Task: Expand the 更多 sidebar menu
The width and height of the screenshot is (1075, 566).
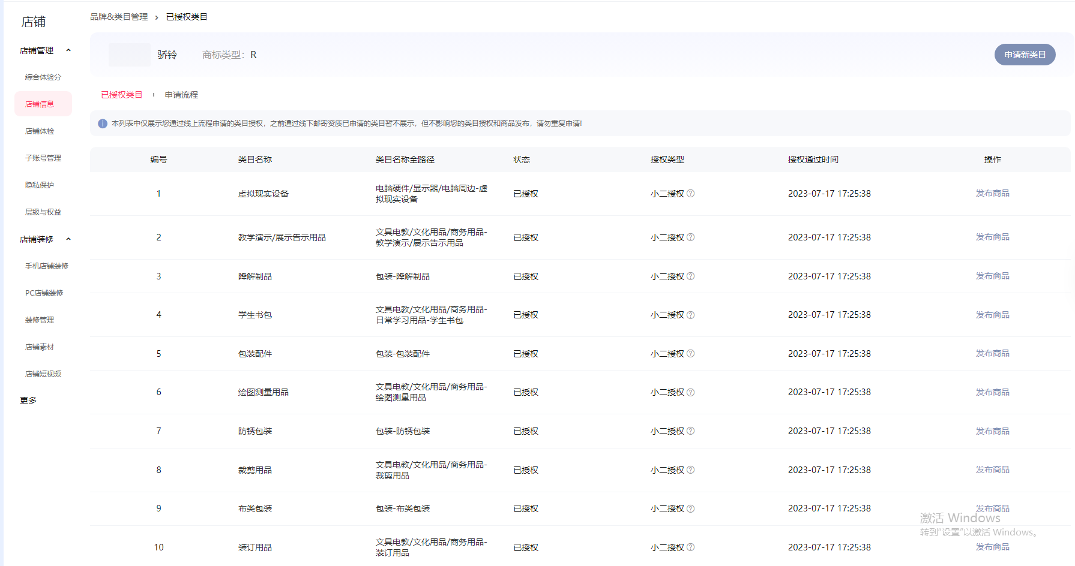Action: point(28,401)
